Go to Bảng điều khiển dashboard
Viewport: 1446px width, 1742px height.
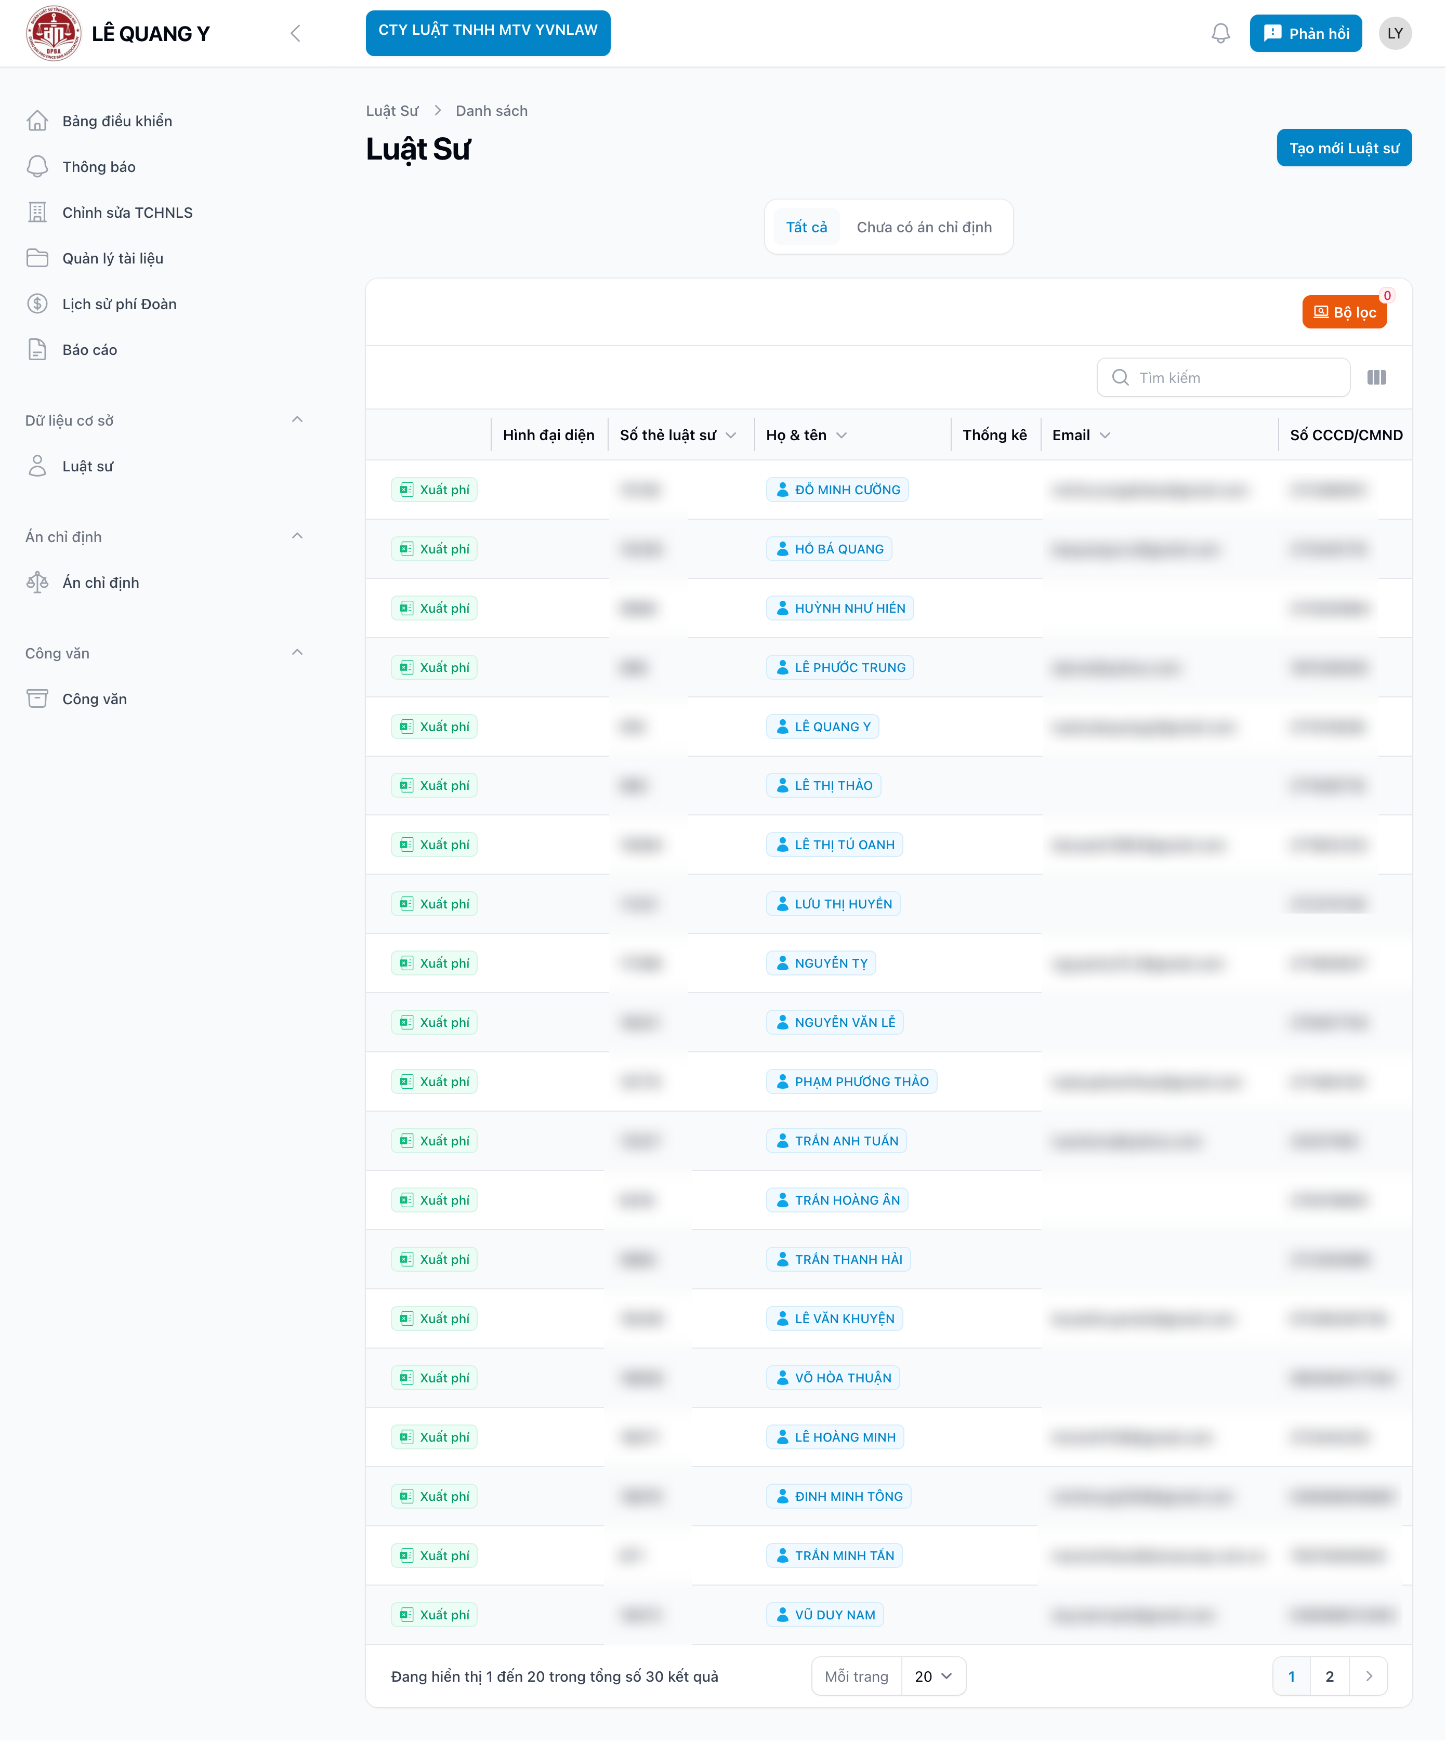[x=117, y=121]
